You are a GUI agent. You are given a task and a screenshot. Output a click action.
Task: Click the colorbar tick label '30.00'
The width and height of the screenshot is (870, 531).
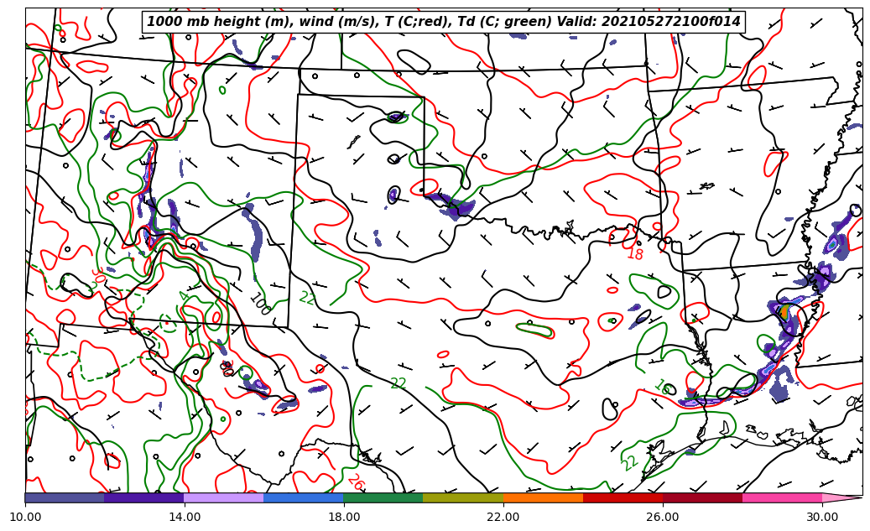[822, 517]
